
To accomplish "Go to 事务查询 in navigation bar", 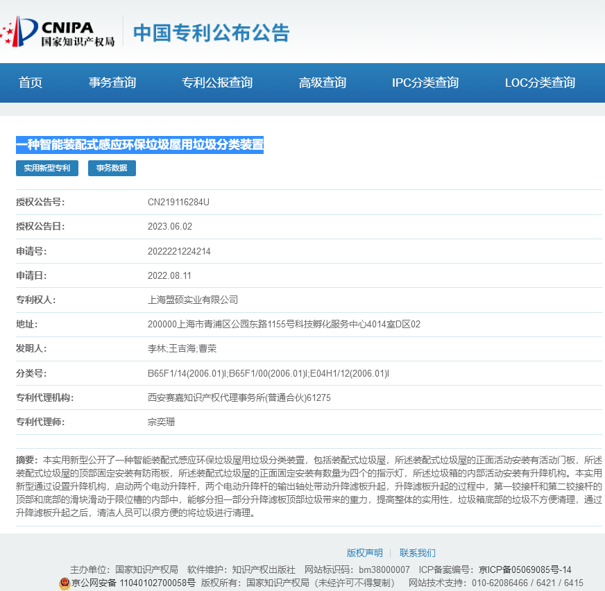I will pos(112,83).
